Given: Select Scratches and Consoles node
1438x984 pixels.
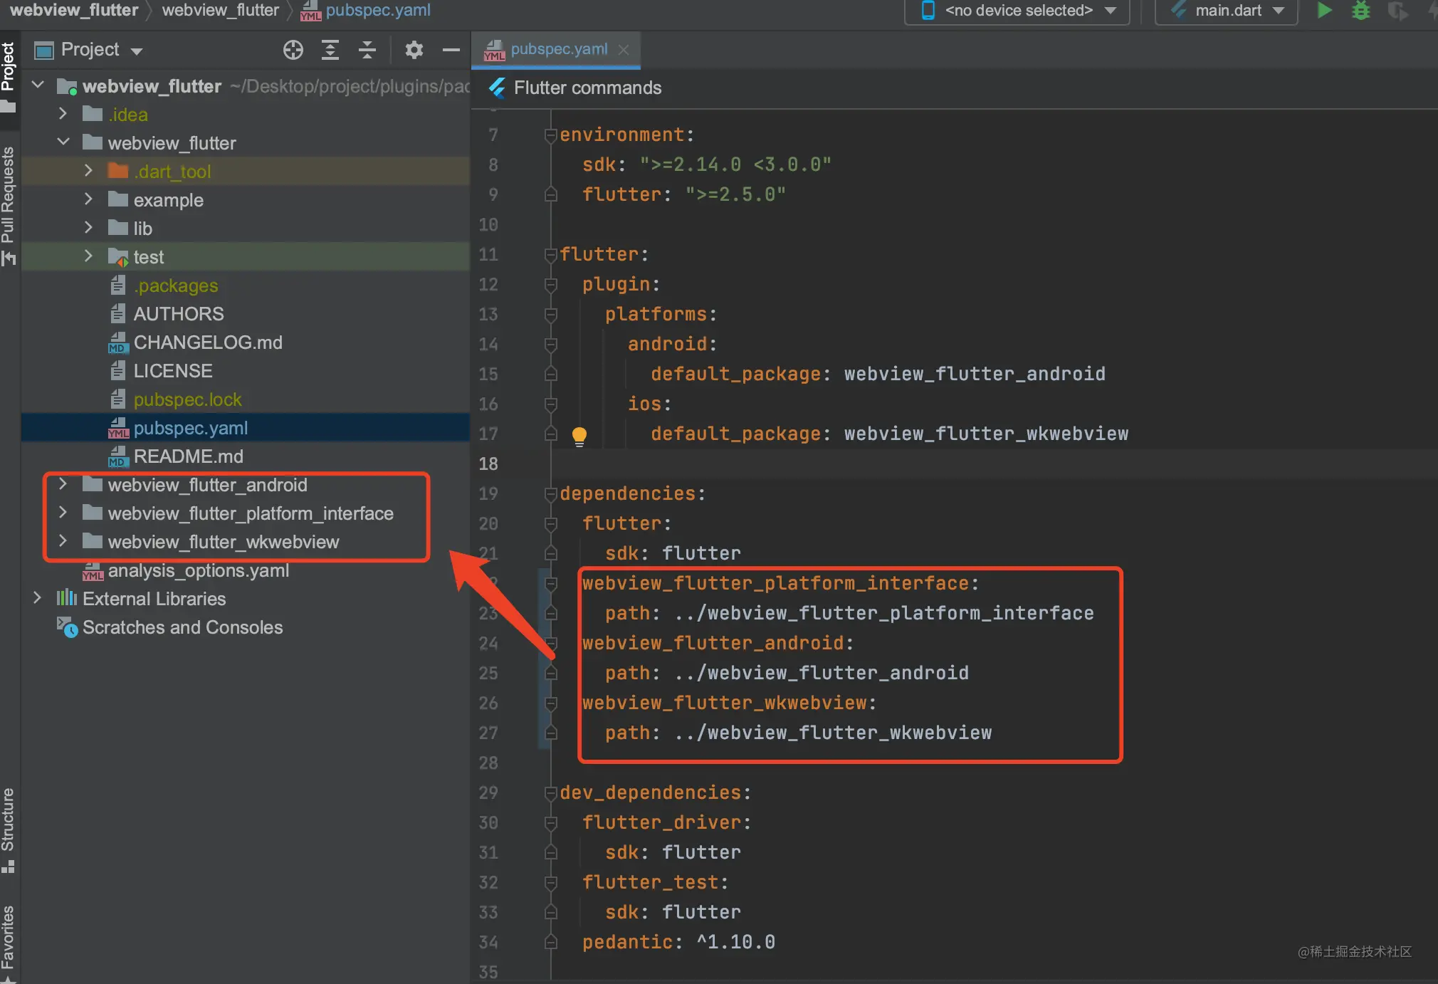Looking at the screenshot, I should pos(182,627).
